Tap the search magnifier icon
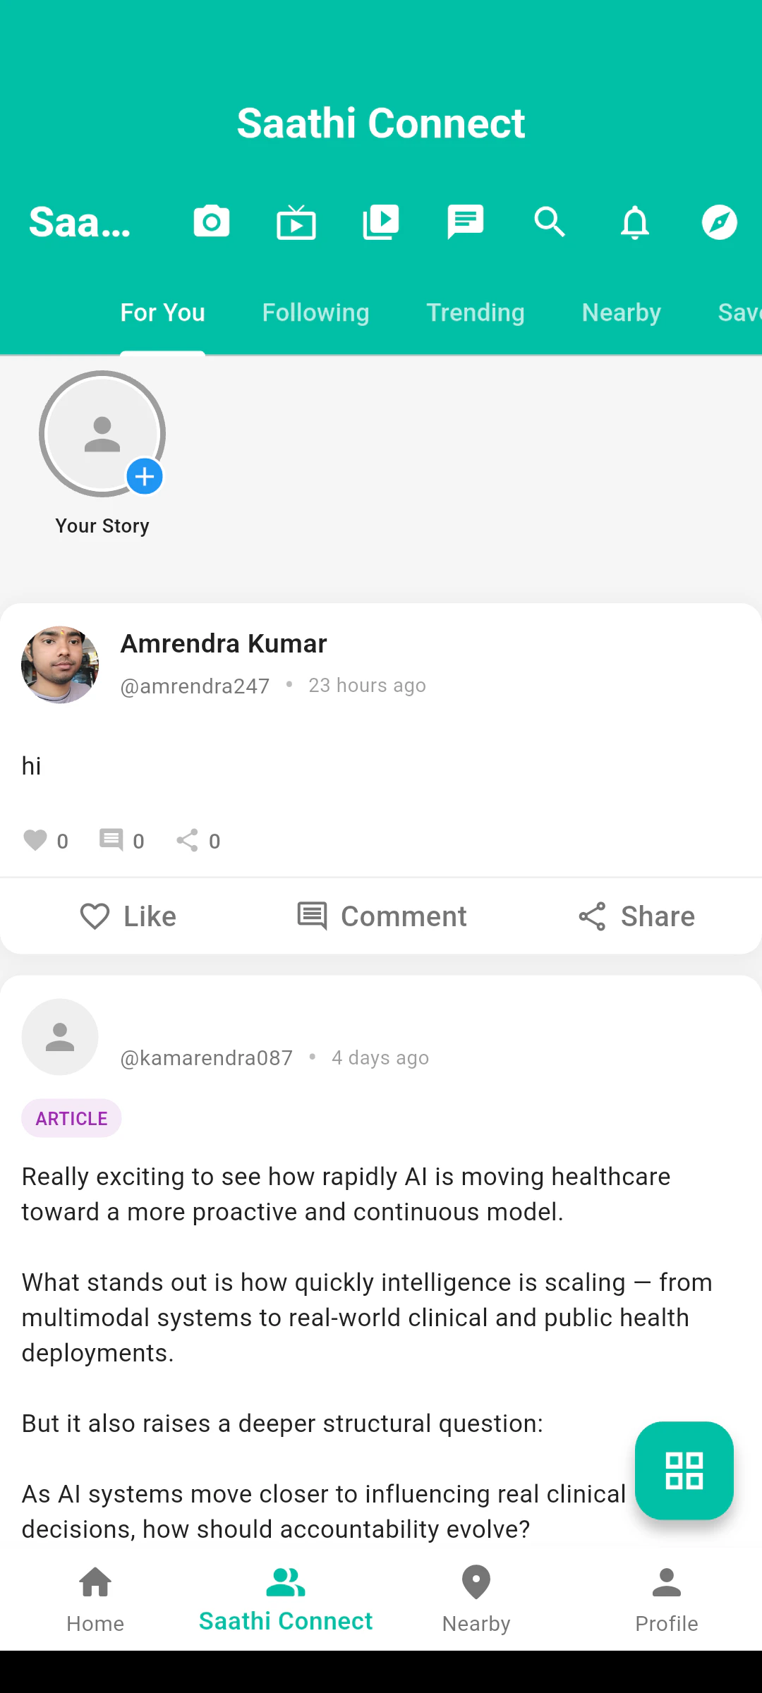 tap(550, 222)
